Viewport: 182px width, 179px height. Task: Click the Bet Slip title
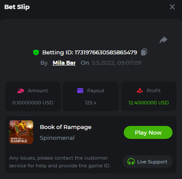[17, 7]
